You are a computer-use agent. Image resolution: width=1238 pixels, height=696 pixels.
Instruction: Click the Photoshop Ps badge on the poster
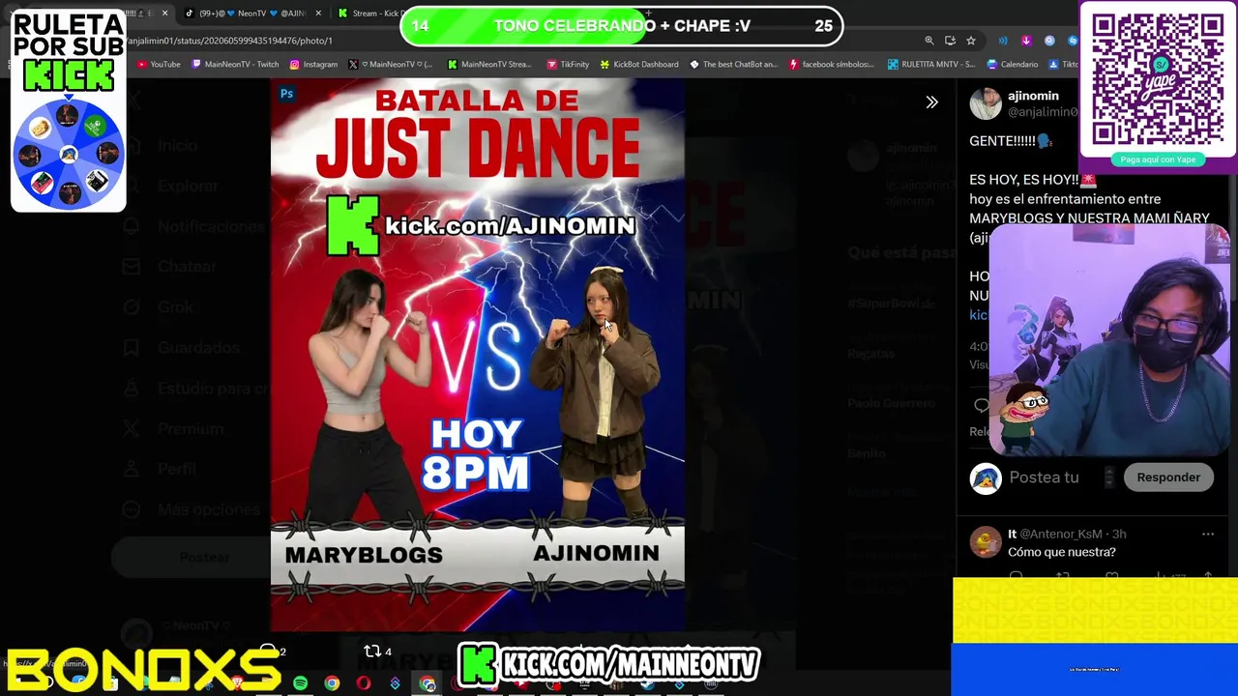coord(286,94)
